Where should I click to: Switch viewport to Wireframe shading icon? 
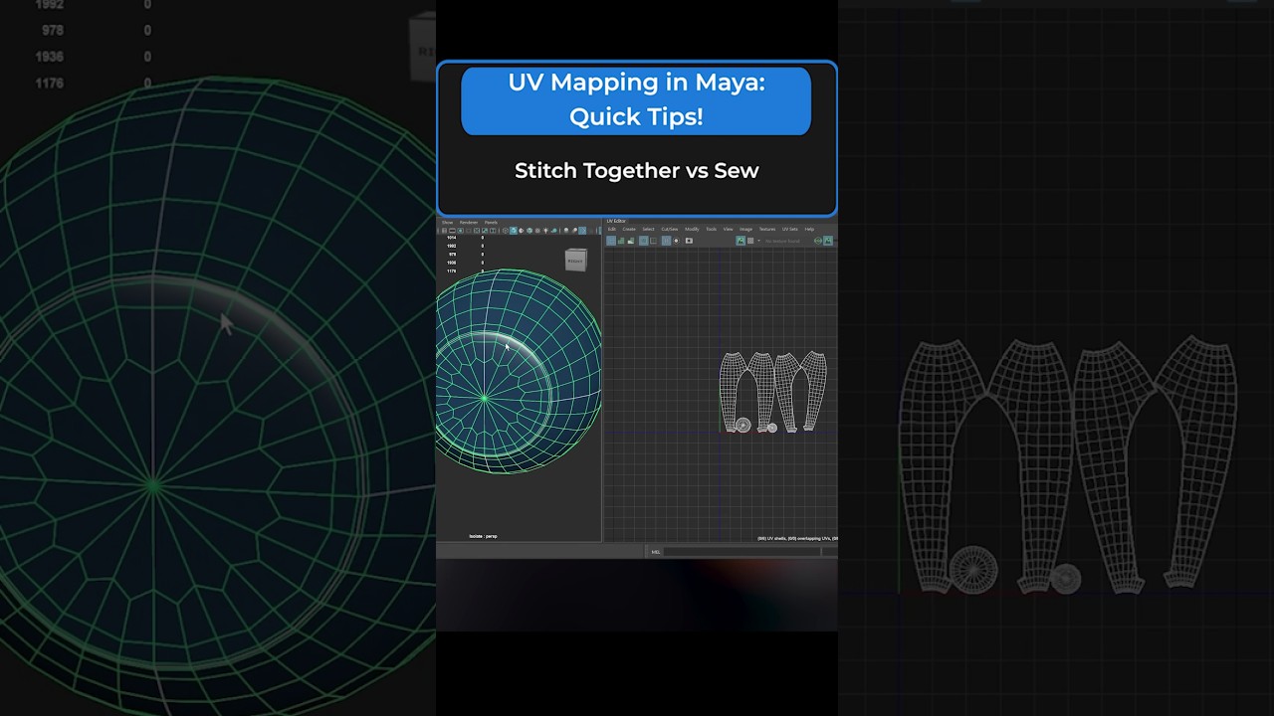click(x=505, y=231)
